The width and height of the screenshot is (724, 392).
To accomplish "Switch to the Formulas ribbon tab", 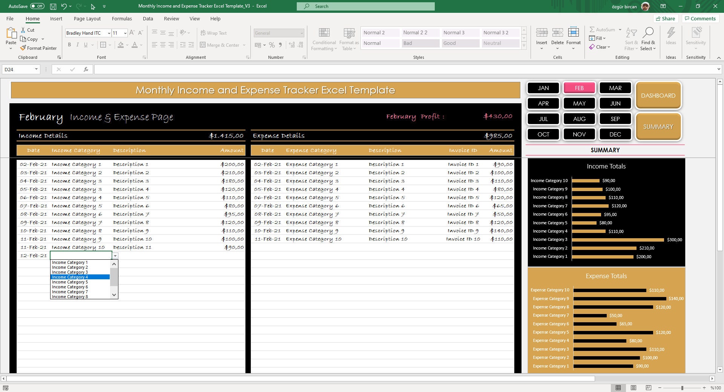I will [122, 18].
